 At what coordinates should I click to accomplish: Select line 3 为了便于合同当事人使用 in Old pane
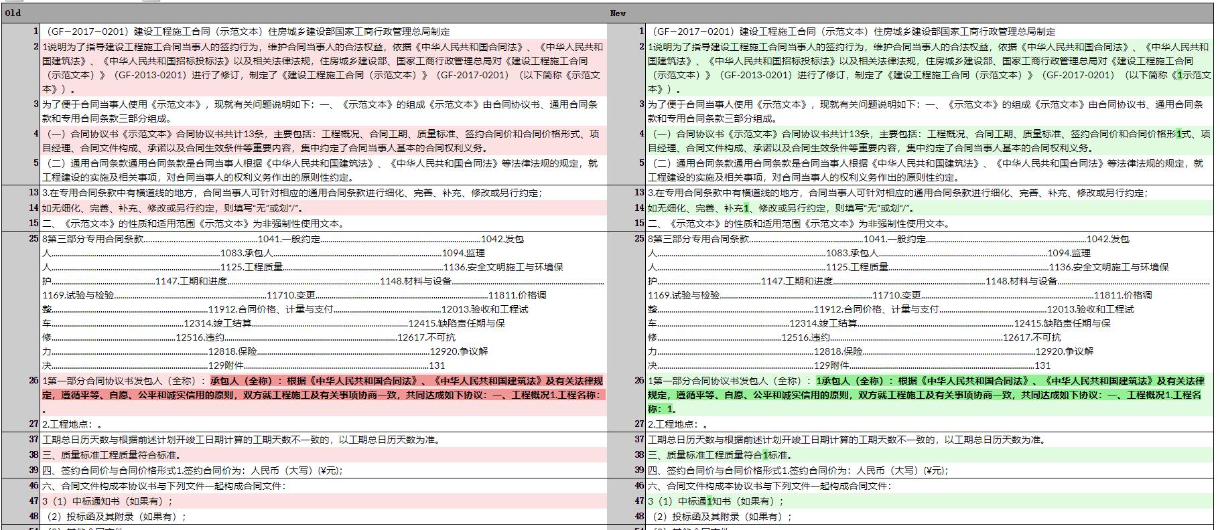(324, 111)
